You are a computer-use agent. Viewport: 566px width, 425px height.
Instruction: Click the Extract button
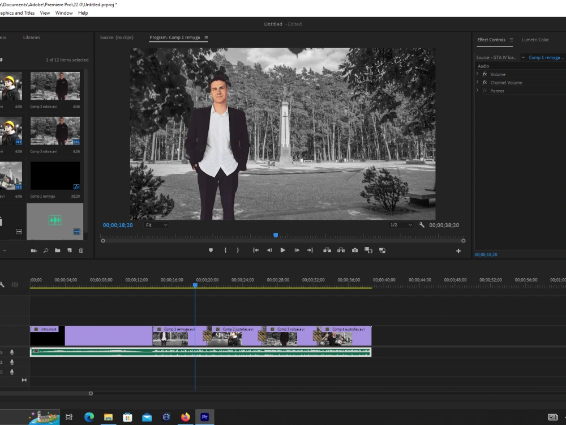pyautogui.click(x=341, y=250)
